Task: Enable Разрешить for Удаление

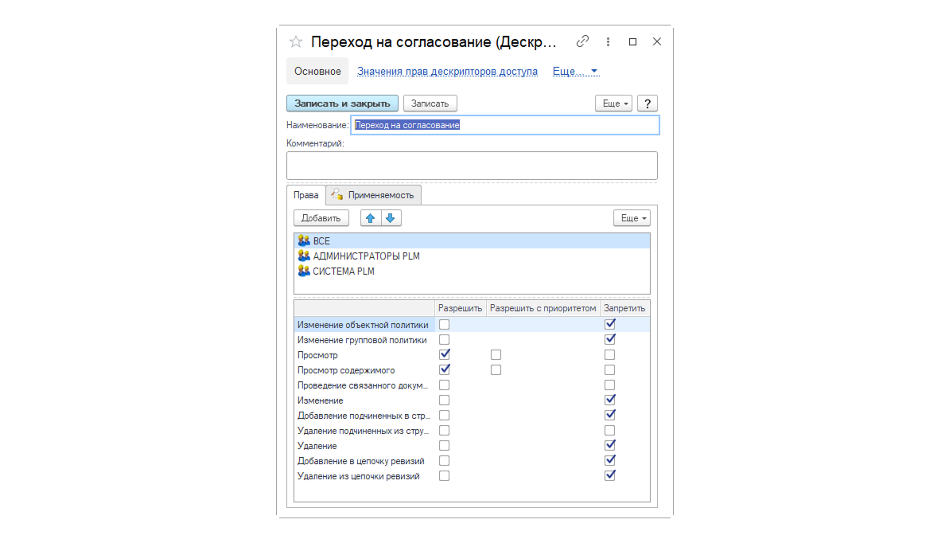Action: 444,445
